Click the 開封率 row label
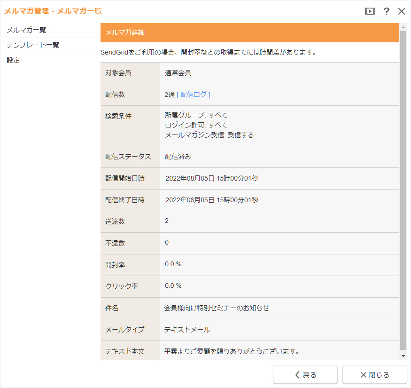The width and height of the screenshot is (411, 388). click(x=115, y=265)
